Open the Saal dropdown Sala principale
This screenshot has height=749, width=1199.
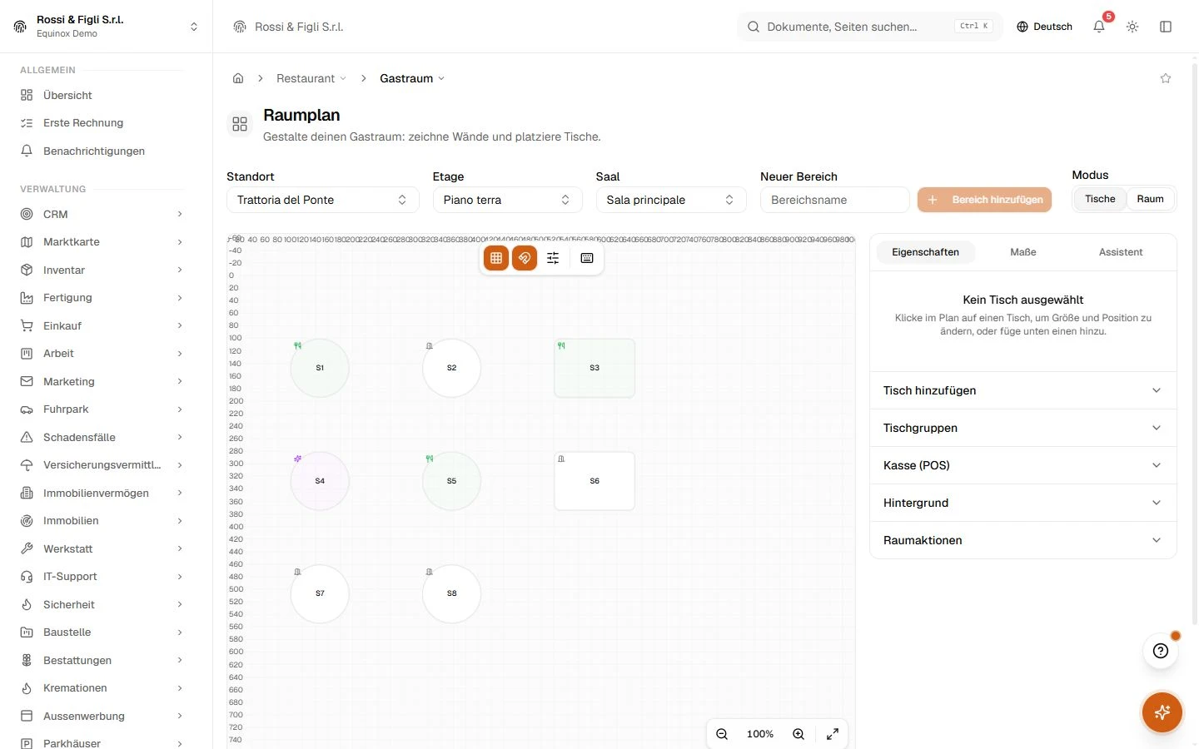tap(671, 200)
